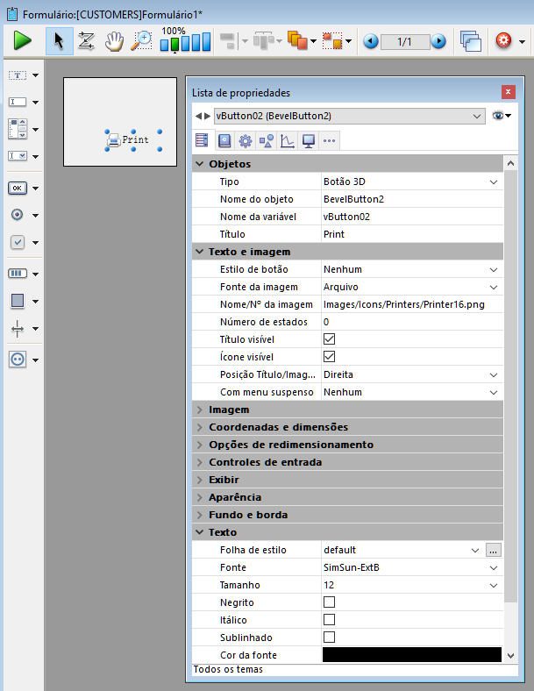Image resolution: width=534 pixels, height=691 pixels.
Task: Select the static text object tool
Action: point(18,75)
